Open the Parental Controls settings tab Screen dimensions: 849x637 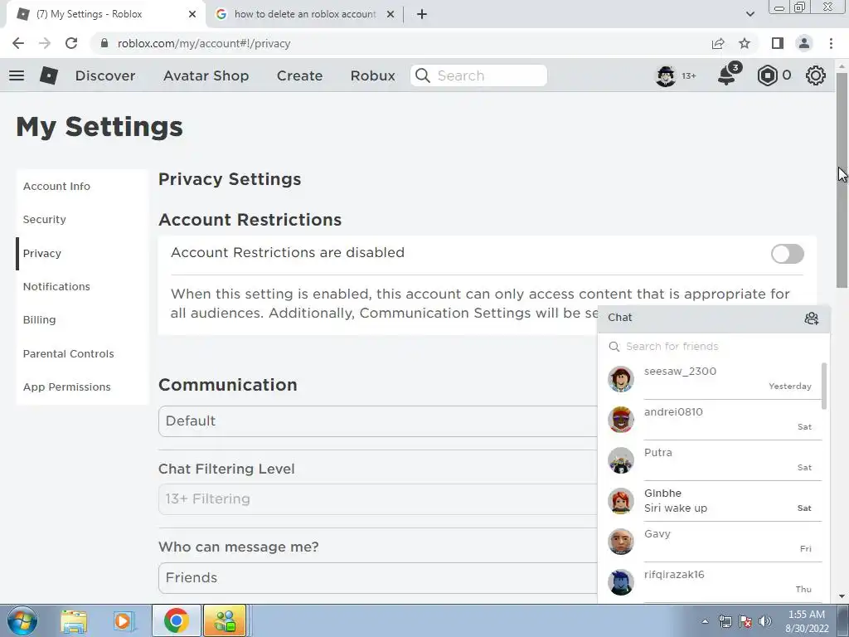(x=82, y=353)
